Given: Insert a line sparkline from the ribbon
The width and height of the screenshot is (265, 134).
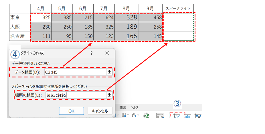Looking at the screenshot, I should click(x=177, y=116).
